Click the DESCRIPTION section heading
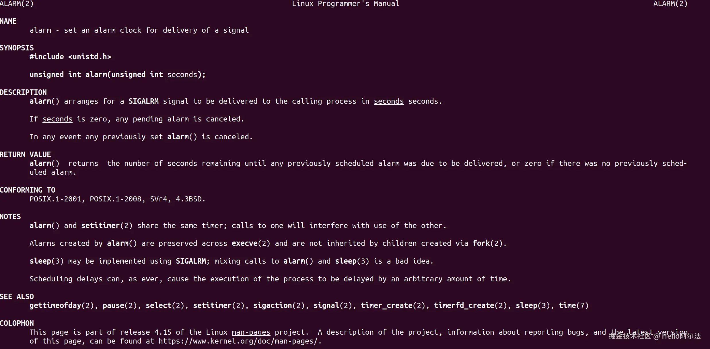 23,92
